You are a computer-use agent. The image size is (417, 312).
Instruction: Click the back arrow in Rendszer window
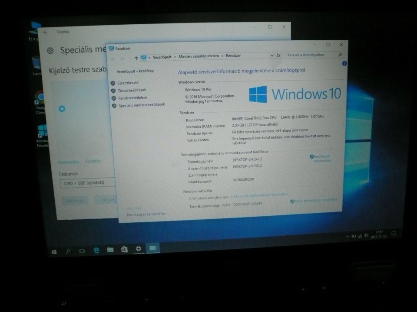coord(113,59)
